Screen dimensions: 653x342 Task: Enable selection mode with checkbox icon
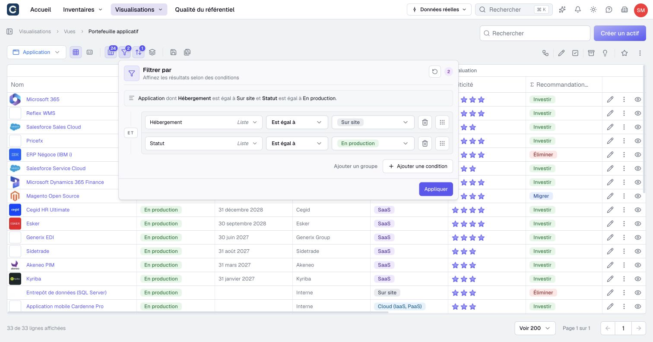click(575, 53)
